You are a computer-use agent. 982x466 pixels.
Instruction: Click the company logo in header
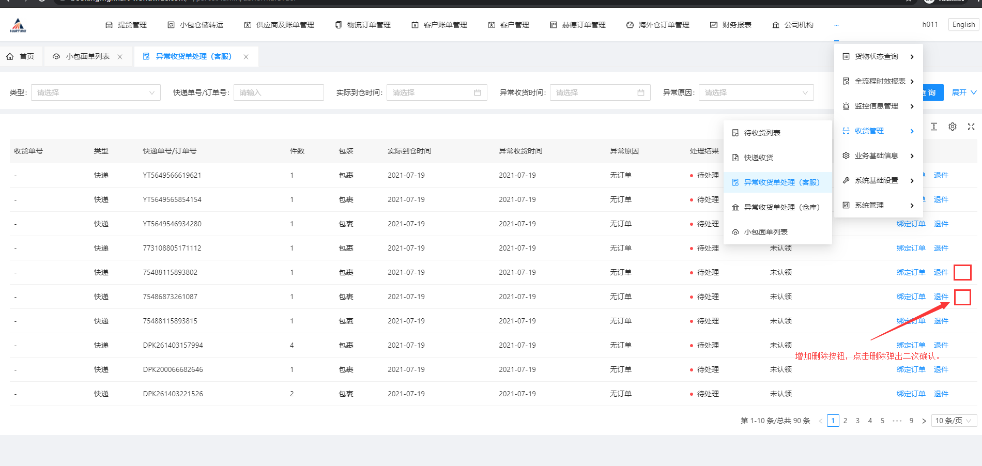tap(18, 25)
